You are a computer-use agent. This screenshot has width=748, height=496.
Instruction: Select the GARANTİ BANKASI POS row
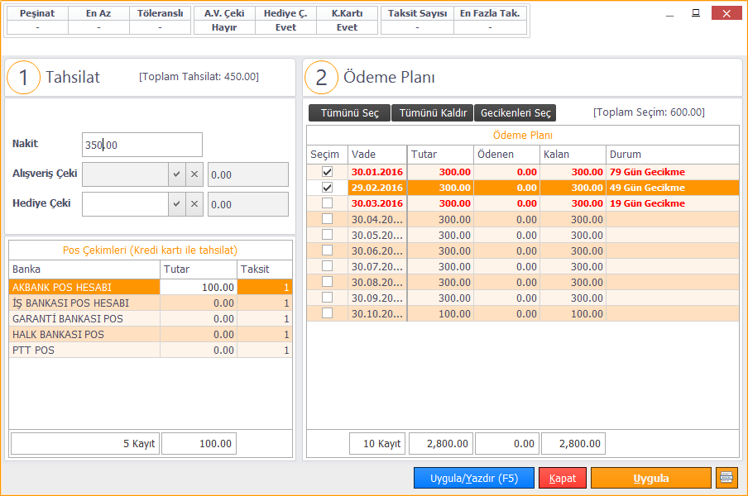coord(83,318)
